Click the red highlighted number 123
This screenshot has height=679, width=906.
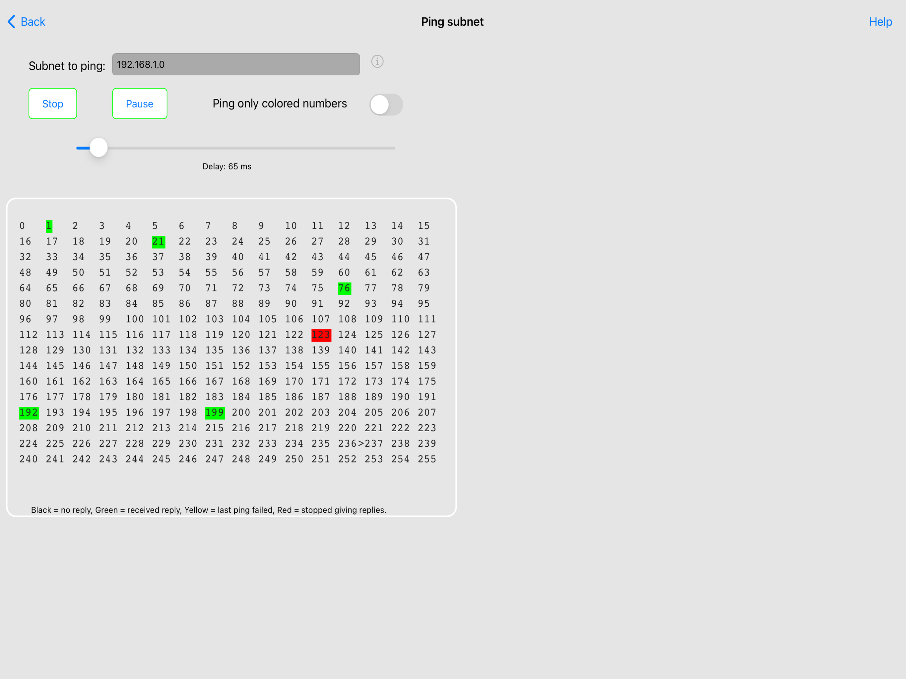point(321,335)
